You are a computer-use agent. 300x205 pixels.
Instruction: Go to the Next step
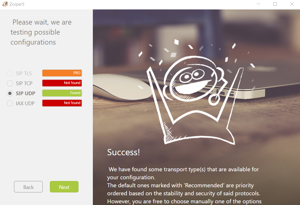[64, 187]
